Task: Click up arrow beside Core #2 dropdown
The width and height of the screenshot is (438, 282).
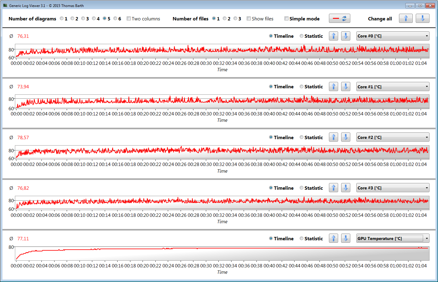Action: (x=334, y=137)
